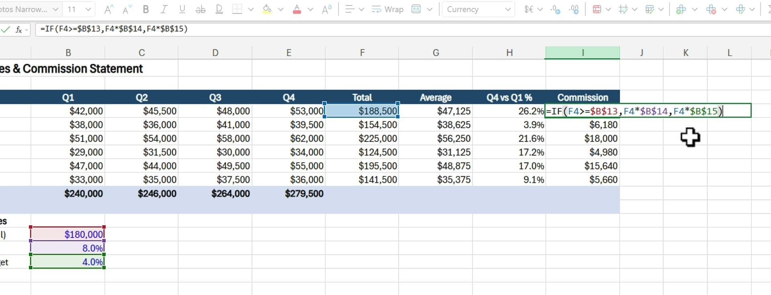
Task: Click the in-cell IF formula editor
Action: pyautogui.click(x=648, y=111)
